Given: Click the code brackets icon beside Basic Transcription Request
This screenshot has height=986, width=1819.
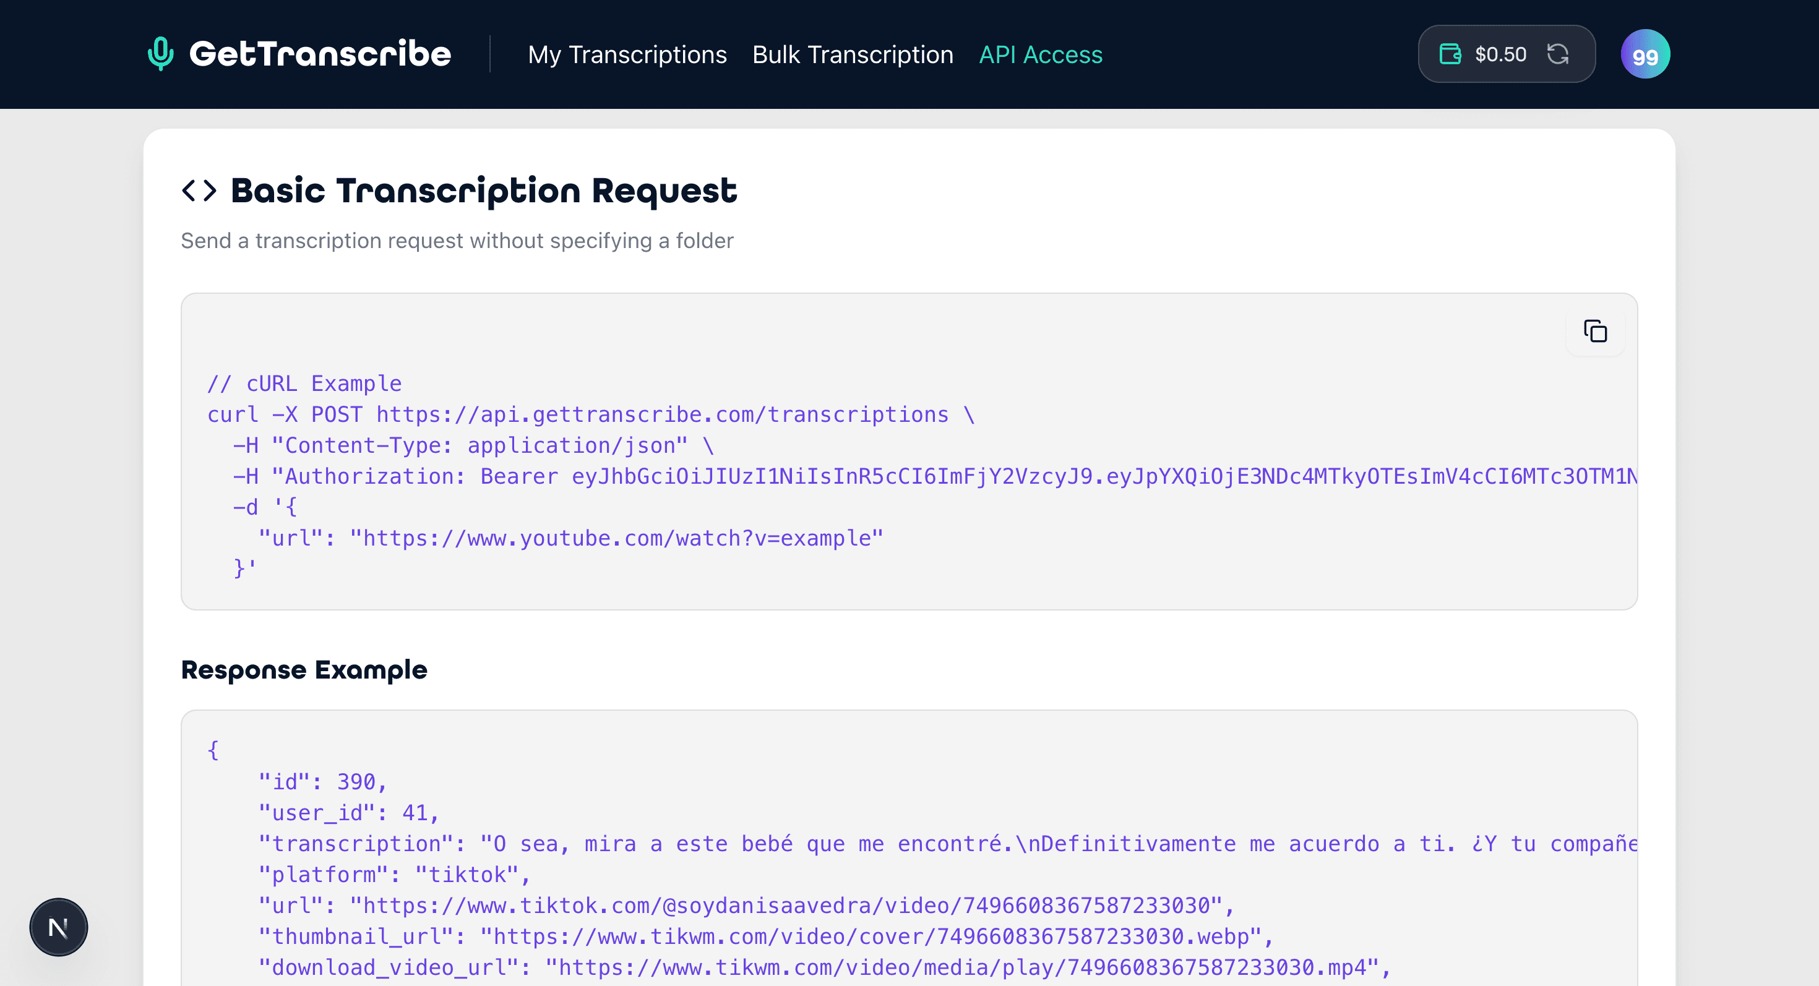Looking at the screenshot, I should (199, 190).
